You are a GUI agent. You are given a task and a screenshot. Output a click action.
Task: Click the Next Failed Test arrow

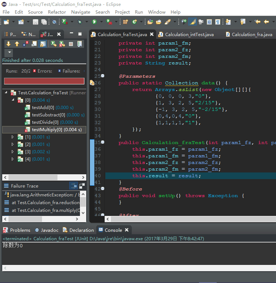pos(8,44)
